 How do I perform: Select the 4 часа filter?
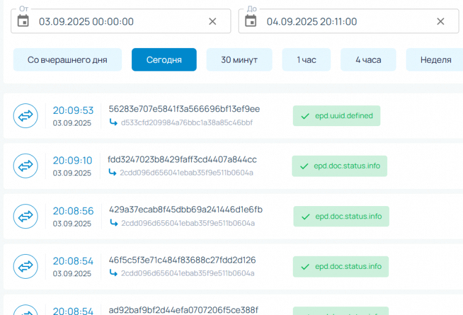pos(368,60)
